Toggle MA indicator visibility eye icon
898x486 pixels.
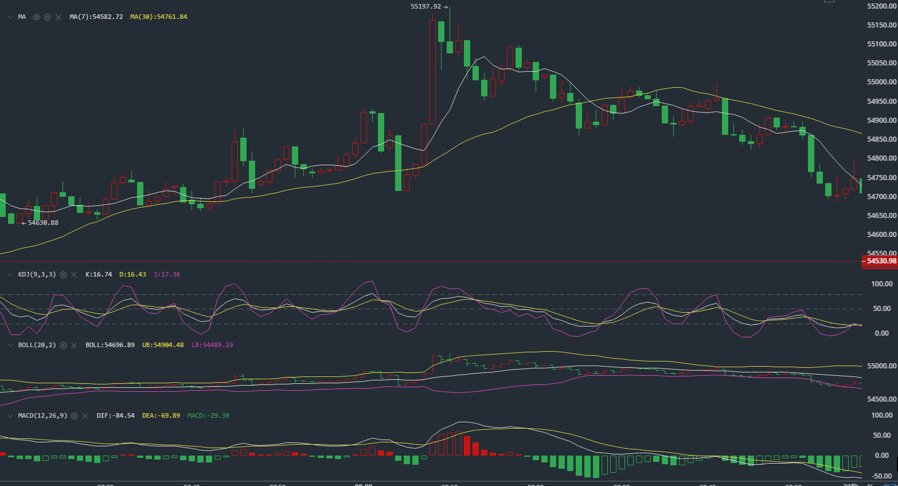click(x=37, y=17)
